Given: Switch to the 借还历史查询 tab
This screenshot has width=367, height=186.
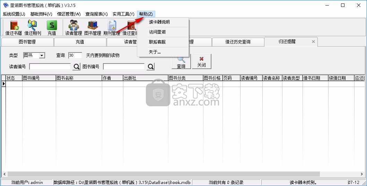Looking at the screenshot, I should click(238, 42).
